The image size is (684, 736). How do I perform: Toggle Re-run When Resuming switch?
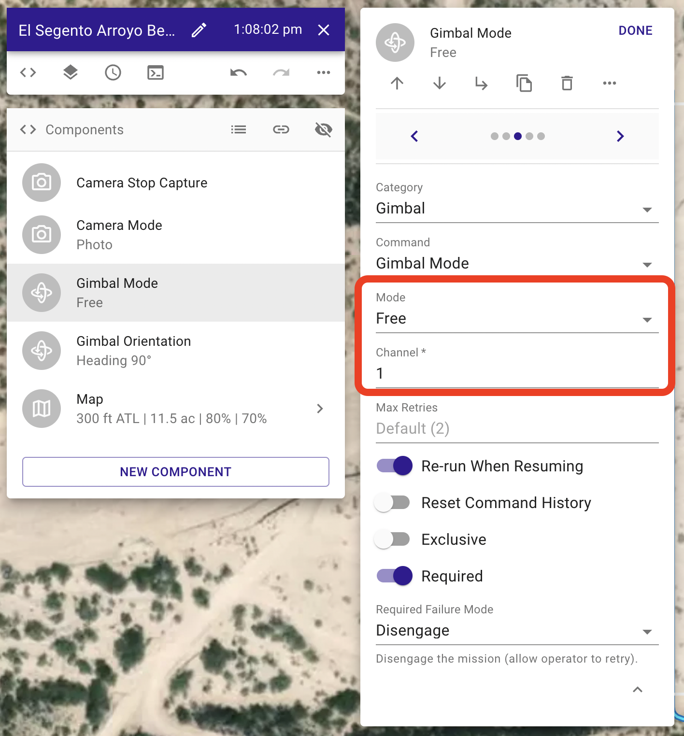[x=394, y=466]
